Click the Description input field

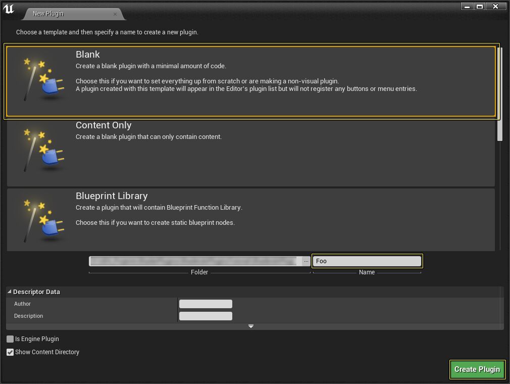(x=206, y=316)
